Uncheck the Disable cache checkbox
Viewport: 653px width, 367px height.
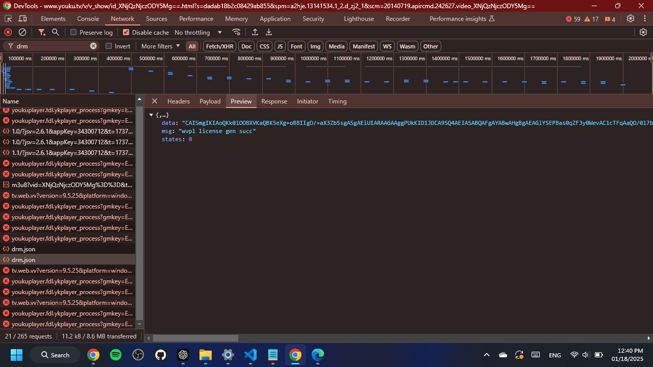(126, 32)
